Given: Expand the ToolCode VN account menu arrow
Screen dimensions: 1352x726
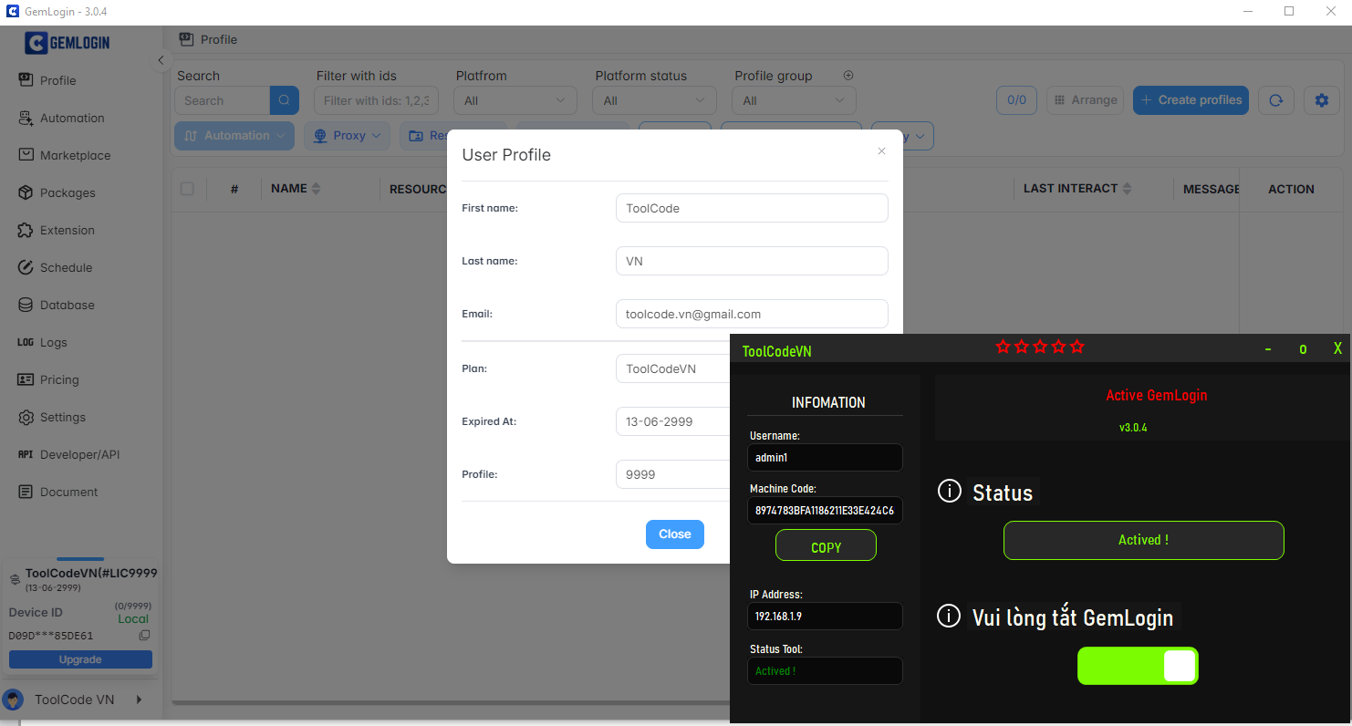Looking at the screenshot, I should pos(140,700).
